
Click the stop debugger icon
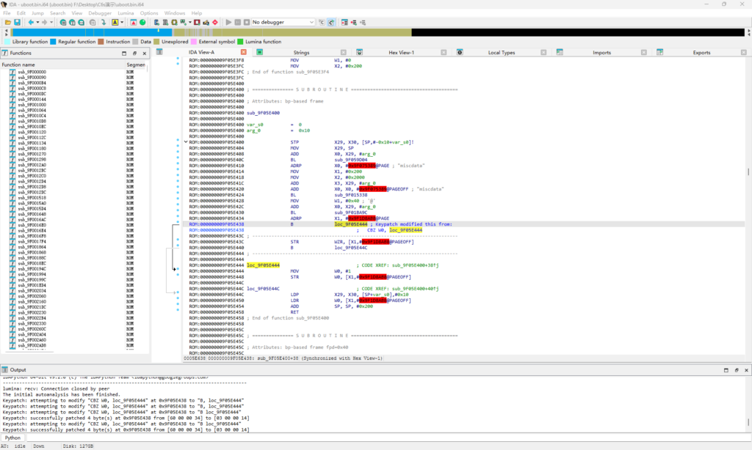click(x=247, y=22)
